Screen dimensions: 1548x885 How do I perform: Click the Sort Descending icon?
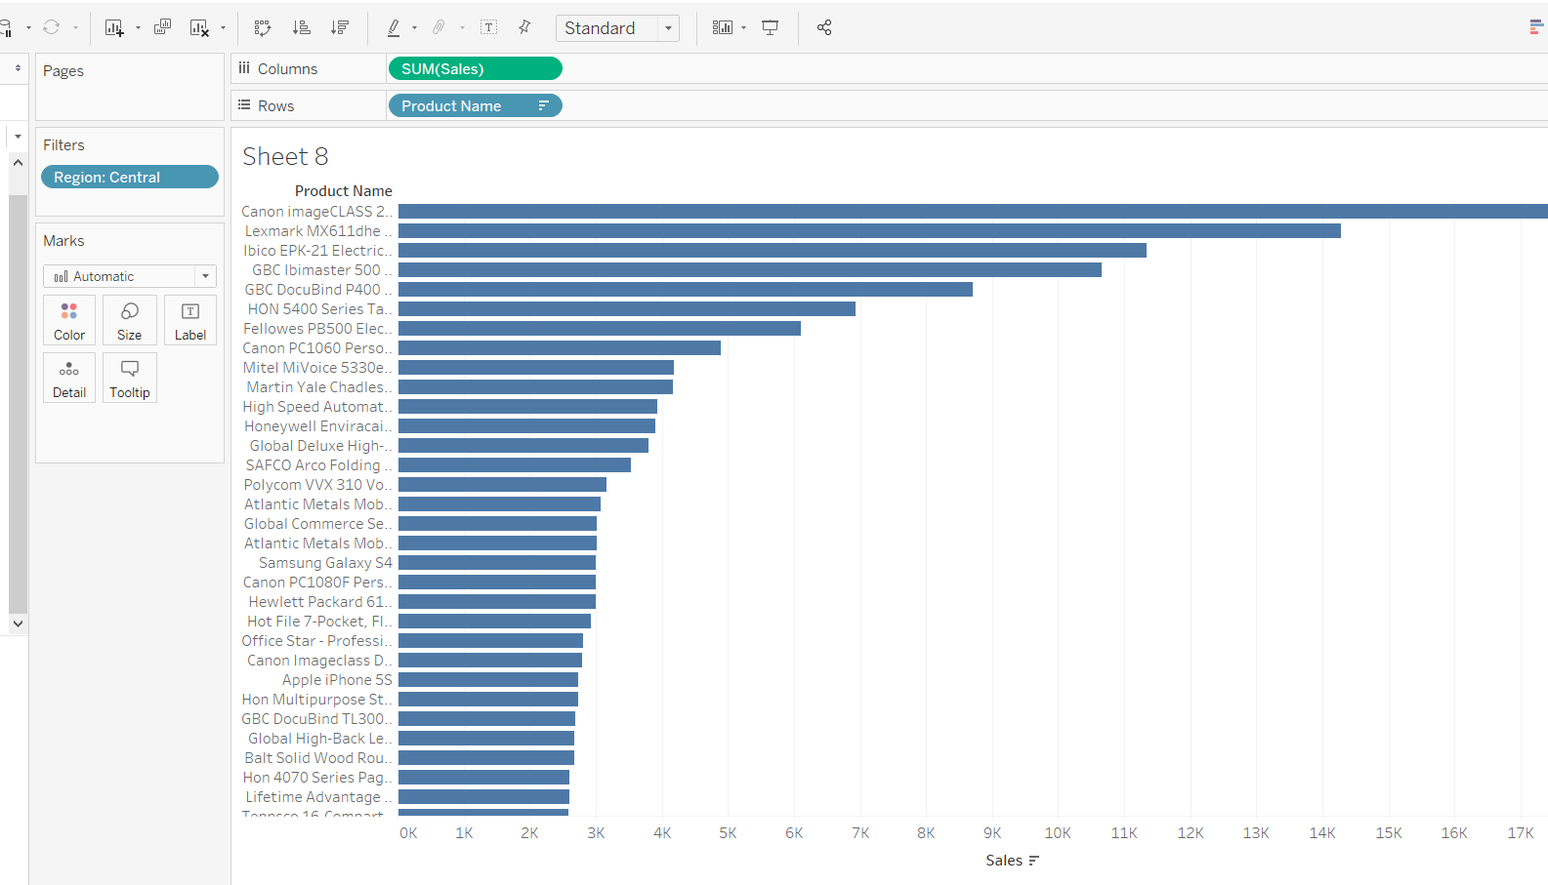coord(340,27)
